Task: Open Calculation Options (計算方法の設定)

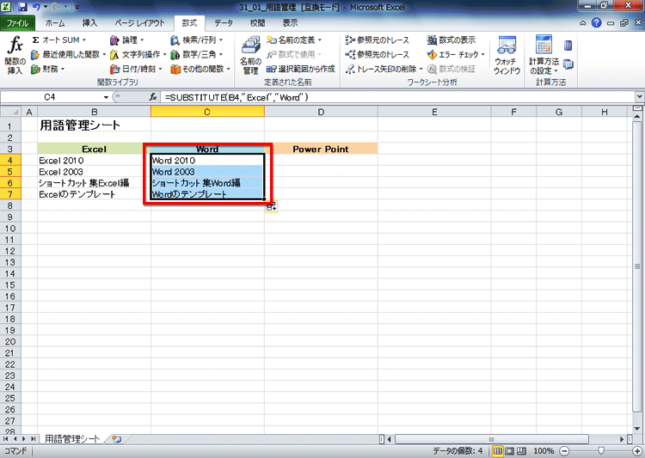Action: tap(544, 55)
